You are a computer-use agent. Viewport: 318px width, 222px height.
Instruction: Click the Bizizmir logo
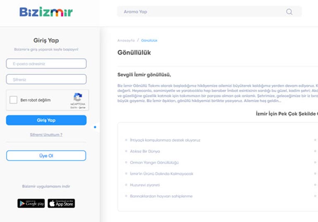pyautogui.click(x=46, y=12)
